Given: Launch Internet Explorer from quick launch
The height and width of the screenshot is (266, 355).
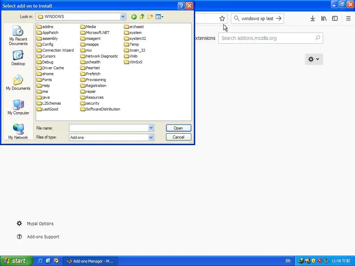Looking at the screenshot, I should 40,261.
